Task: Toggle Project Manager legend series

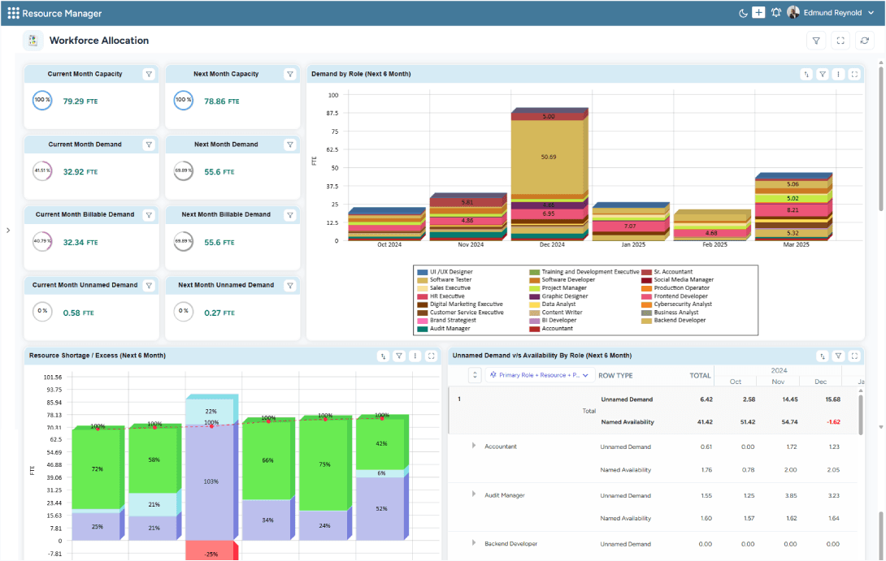Action: [558, 288]
